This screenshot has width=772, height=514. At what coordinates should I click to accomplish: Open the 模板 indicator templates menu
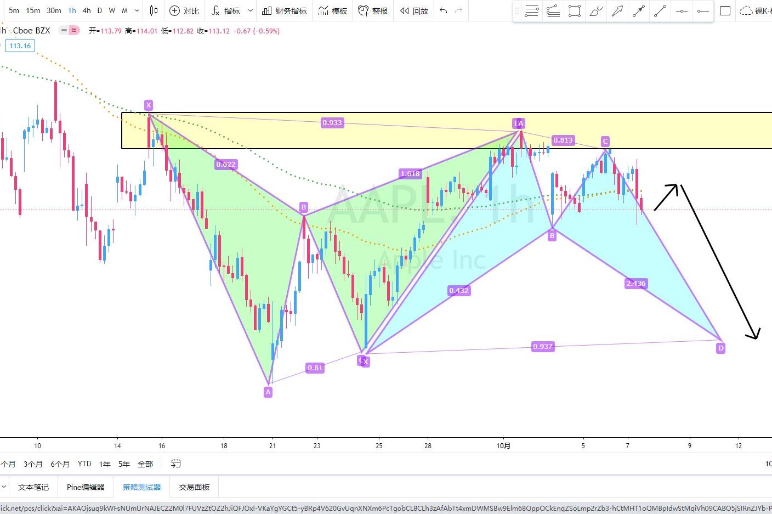[333, 10]
